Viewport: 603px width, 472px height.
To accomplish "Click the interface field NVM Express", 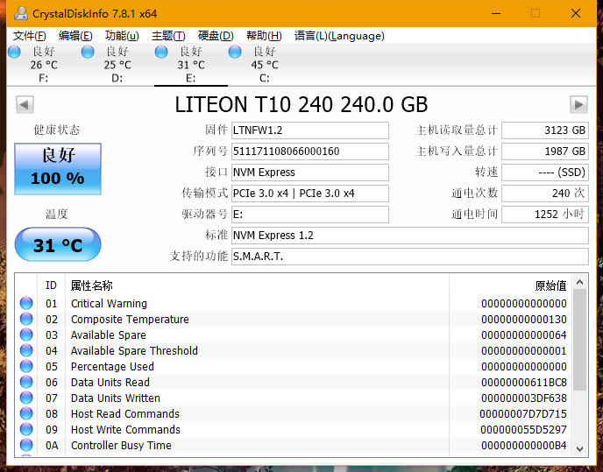I will tap(310, 173).
